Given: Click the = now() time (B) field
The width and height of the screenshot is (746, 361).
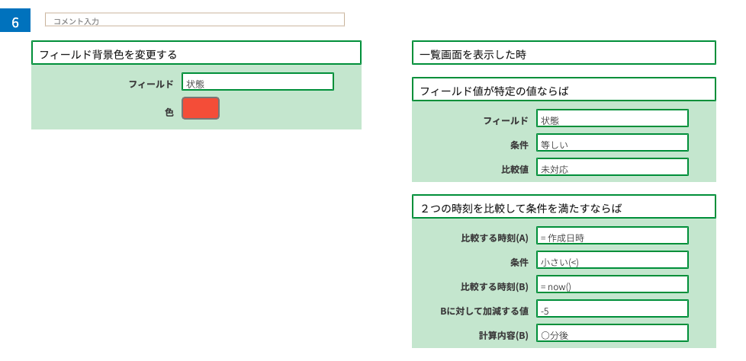Looking at the screenshot, I should coord(613,284).
